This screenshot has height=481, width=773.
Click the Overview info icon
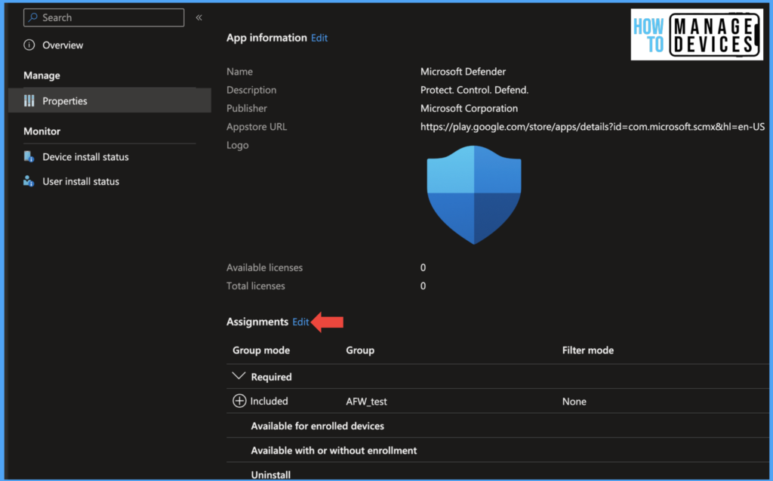pos(29,45)
